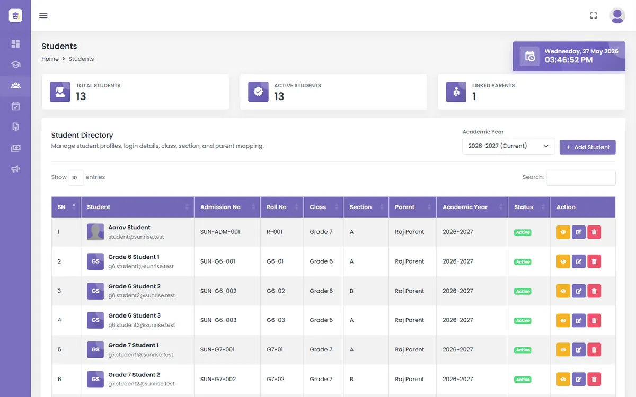Screen dimensions: 636x397
Task: Open the money payment sidebar icon
Action: [15, 148]
